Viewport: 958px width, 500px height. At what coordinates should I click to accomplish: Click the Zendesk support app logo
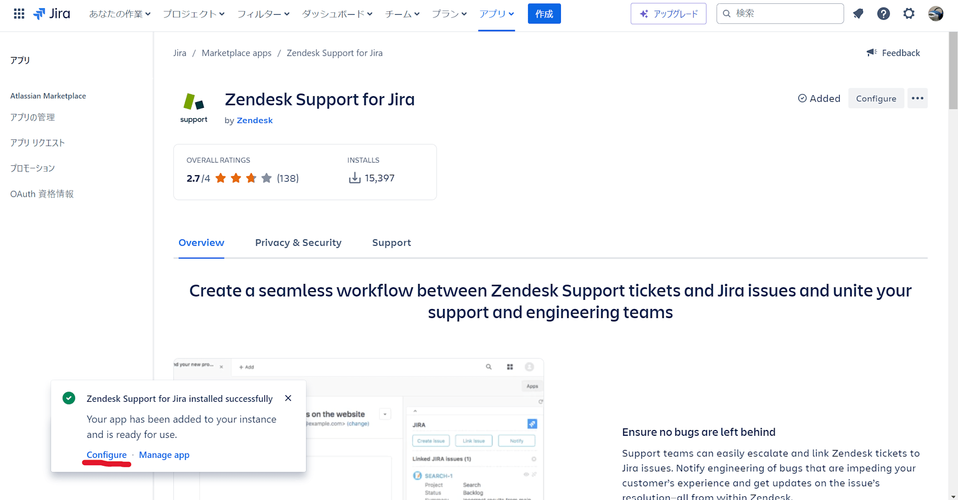pyautogui.click(x=194, y=108)
